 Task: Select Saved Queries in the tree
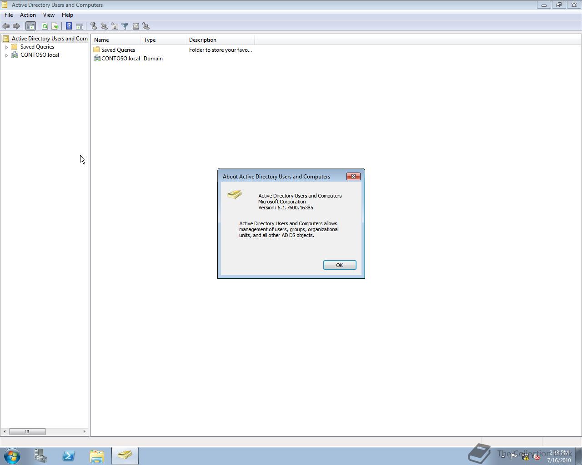pos(37,47)
